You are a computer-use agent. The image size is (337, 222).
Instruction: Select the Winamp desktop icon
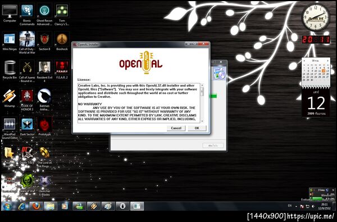pos(10,98)
